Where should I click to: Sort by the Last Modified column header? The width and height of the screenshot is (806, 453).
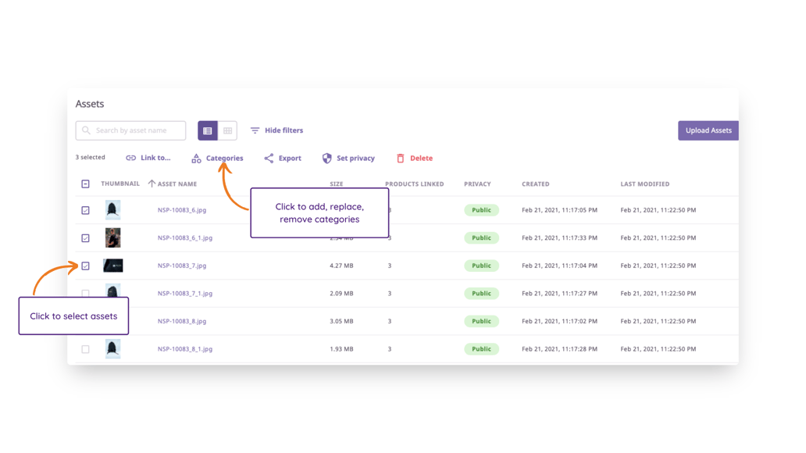[x=644, y=184]
